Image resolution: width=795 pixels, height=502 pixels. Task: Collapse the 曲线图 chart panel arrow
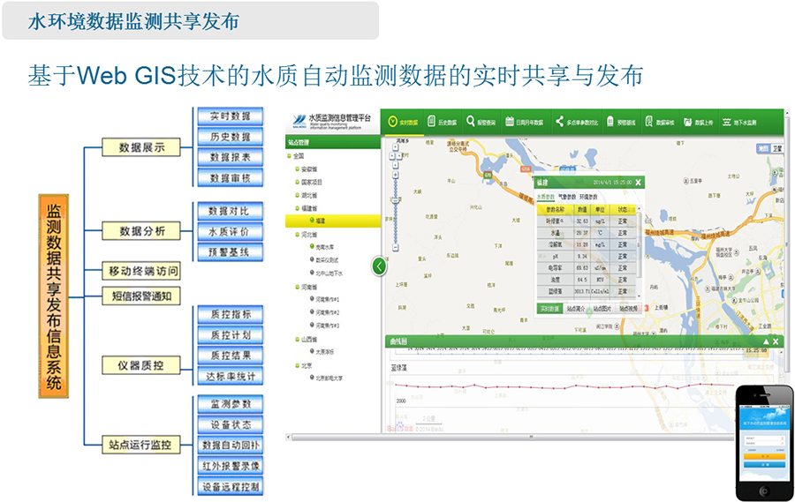[765, 341]
